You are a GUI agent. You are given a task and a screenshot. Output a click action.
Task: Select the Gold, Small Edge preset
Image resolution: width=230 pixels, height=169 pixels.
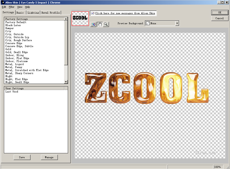16,52
